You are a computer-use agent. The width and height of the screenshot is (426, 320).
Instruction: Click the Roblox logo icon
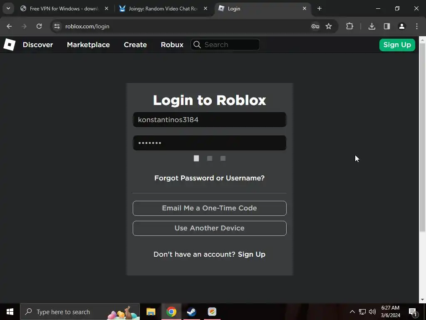point(9,45)
